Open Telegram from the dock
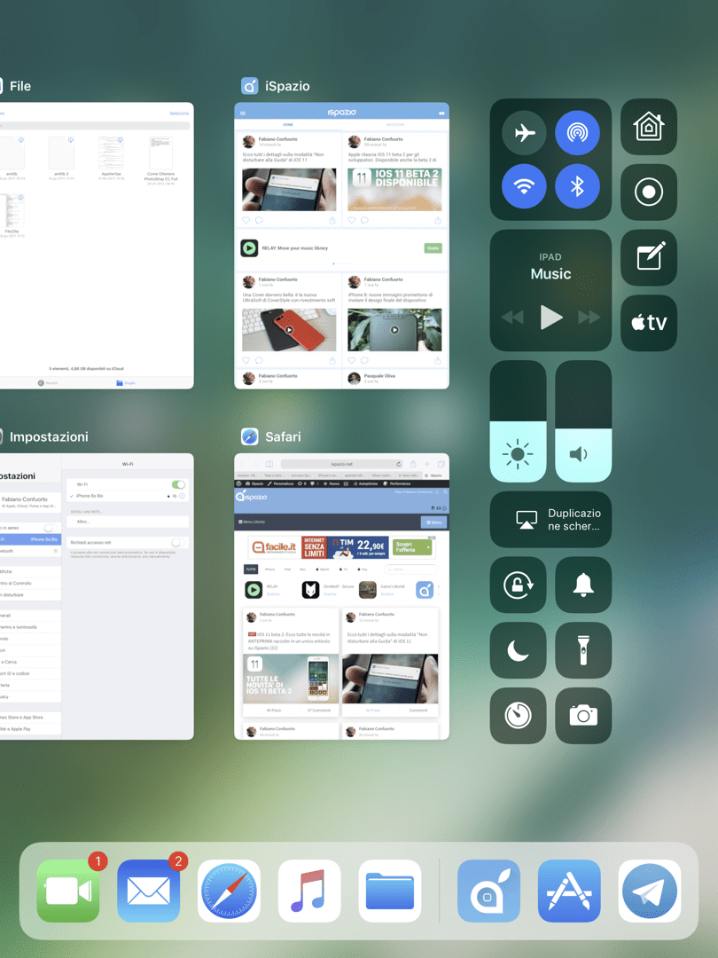718x958 pixels. [x=650, y=891]
